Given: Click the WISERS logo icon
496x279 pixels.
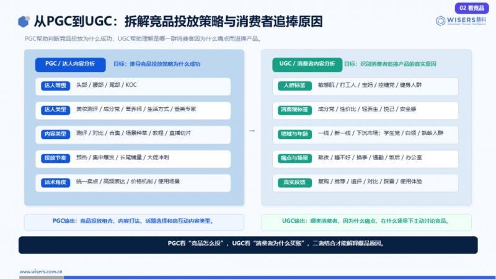Looking at the screenshot, I should click(x=440, y=21).
